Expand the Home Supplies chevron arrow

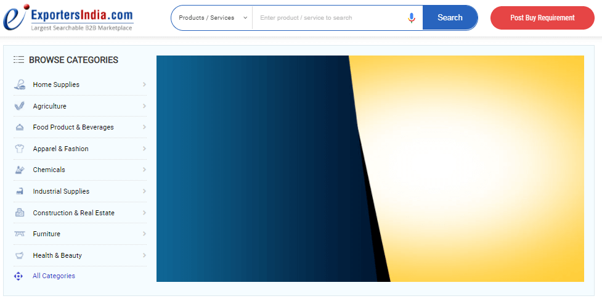tap(144, 85)
